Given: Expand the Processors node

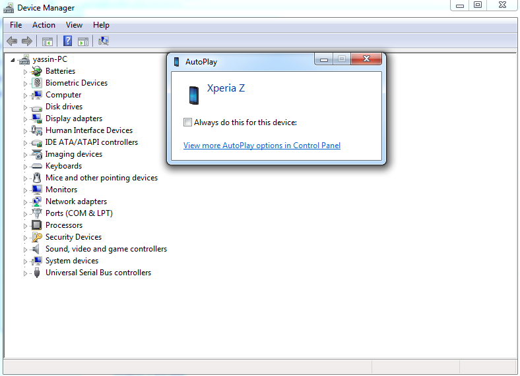Looking at the screenshot, I should [25, 226].
